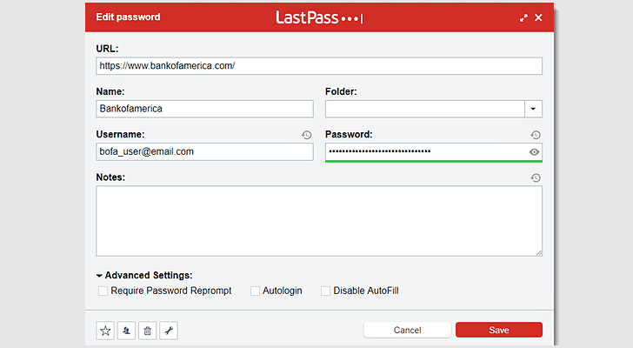
Task: Click the "Notes:" label
Action: click(x=110, y=177)
